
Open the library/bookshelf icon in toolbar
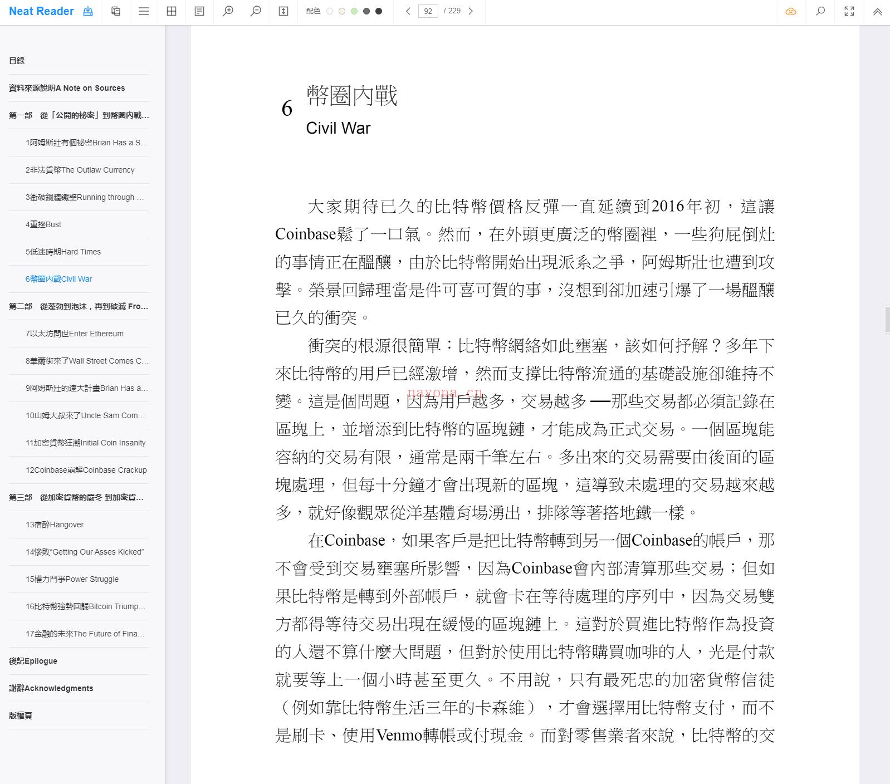click(116, 11)
